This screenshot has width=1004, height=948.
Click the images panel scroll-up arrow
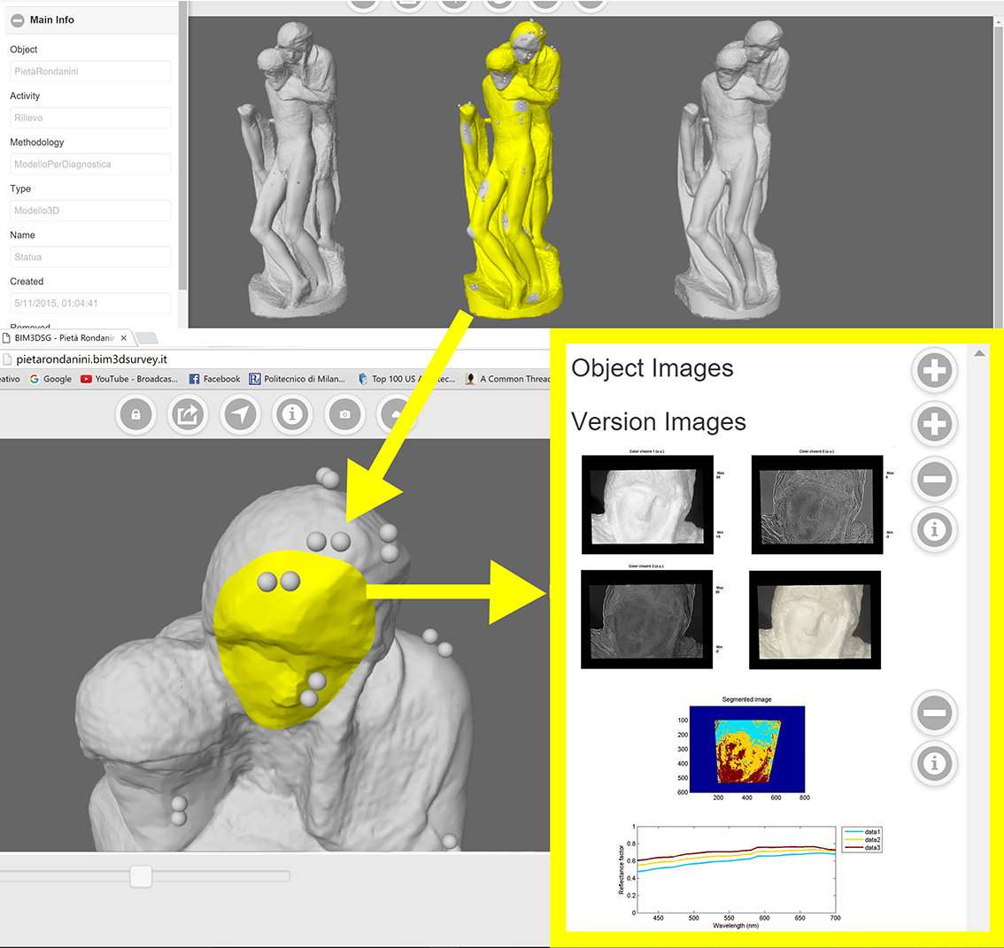(979, 353)
